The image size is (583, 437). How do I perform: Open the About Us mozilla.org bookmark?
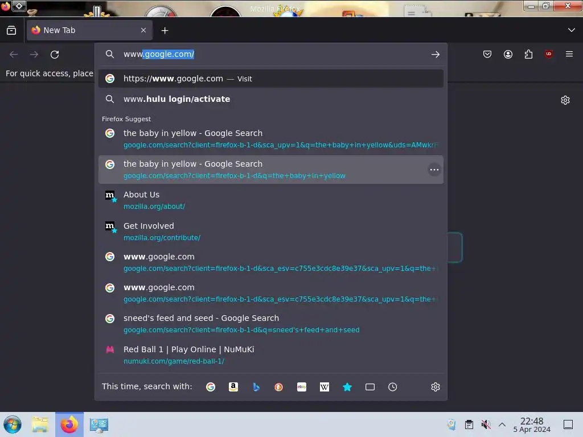tap(270, 200)
